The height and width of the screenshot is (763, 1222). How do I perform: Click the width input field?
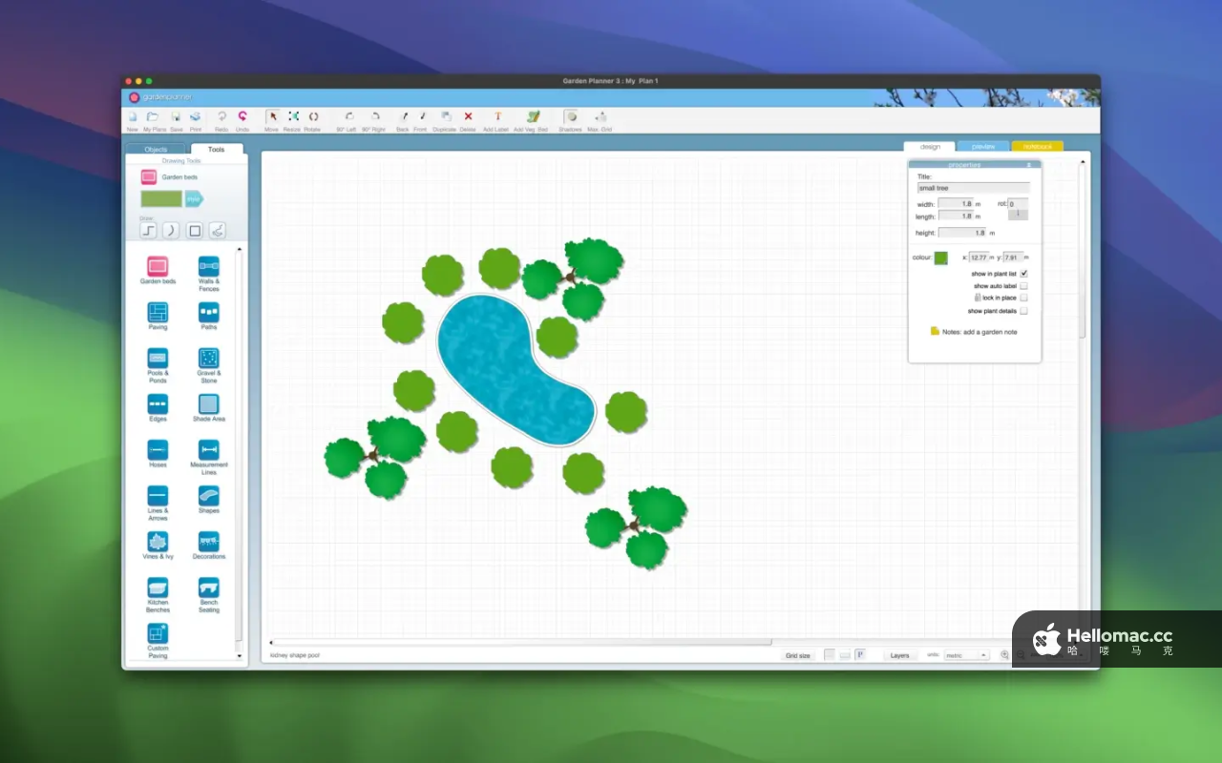(x=955, y=204)
